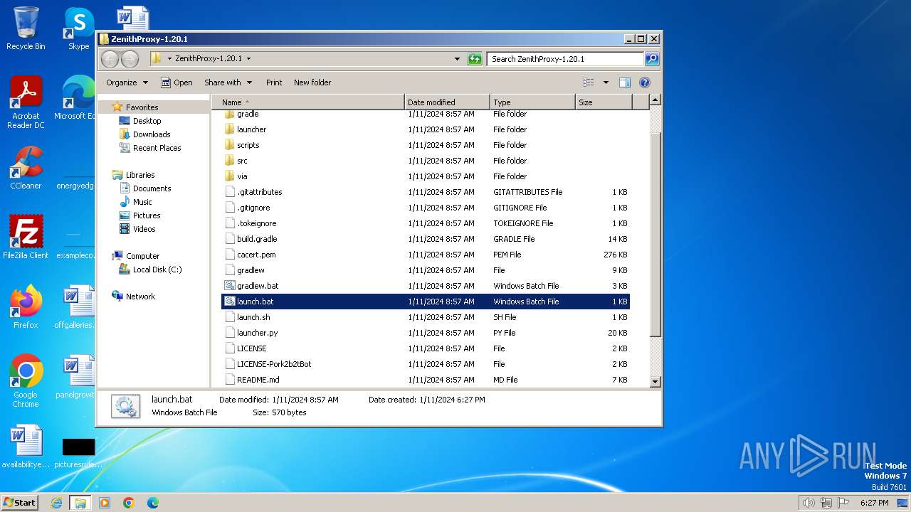Click the file list scroll up arrow

[x=655, y=101]
